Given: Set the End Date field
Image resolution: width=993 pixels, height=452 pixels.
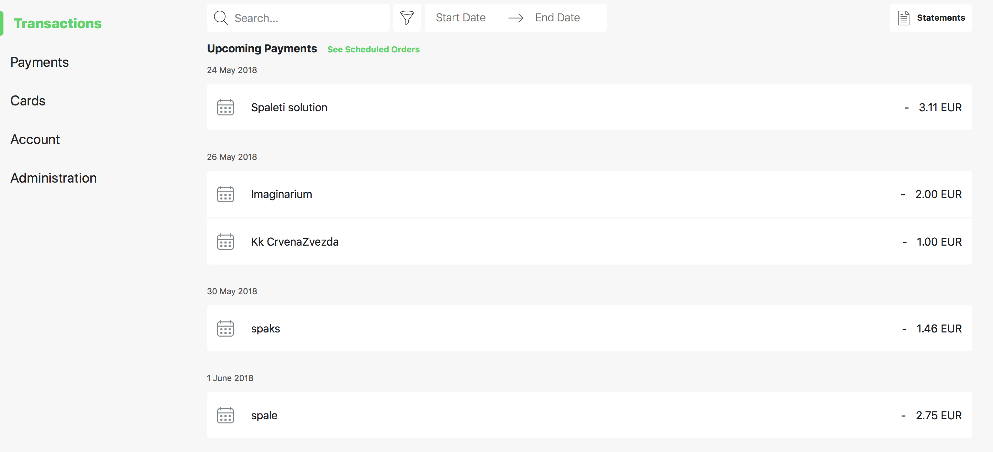Looking at the screenshot, I should (x=558, y=18).
